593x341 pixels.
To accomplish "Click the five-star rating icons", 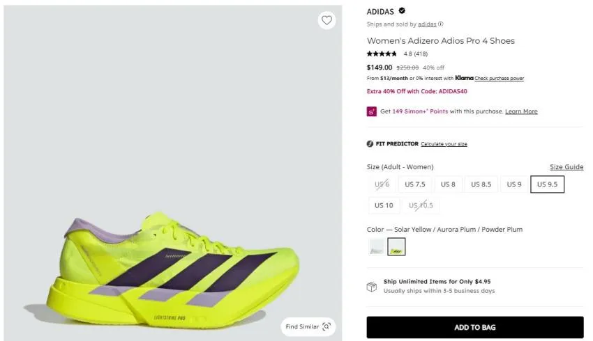I will coord(382,54).
